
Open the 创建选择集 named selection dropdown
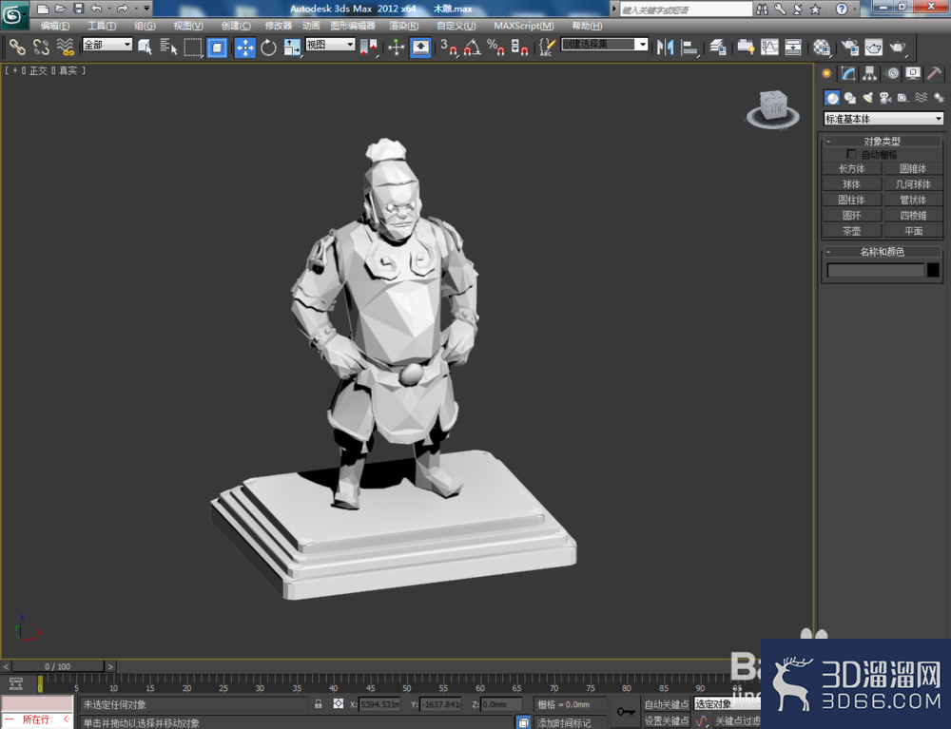coord(604,45)
